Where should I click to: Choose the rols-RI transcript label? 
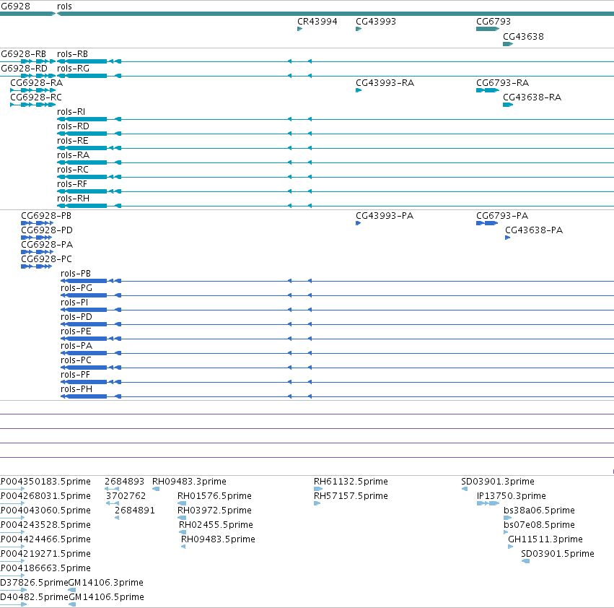71,112
